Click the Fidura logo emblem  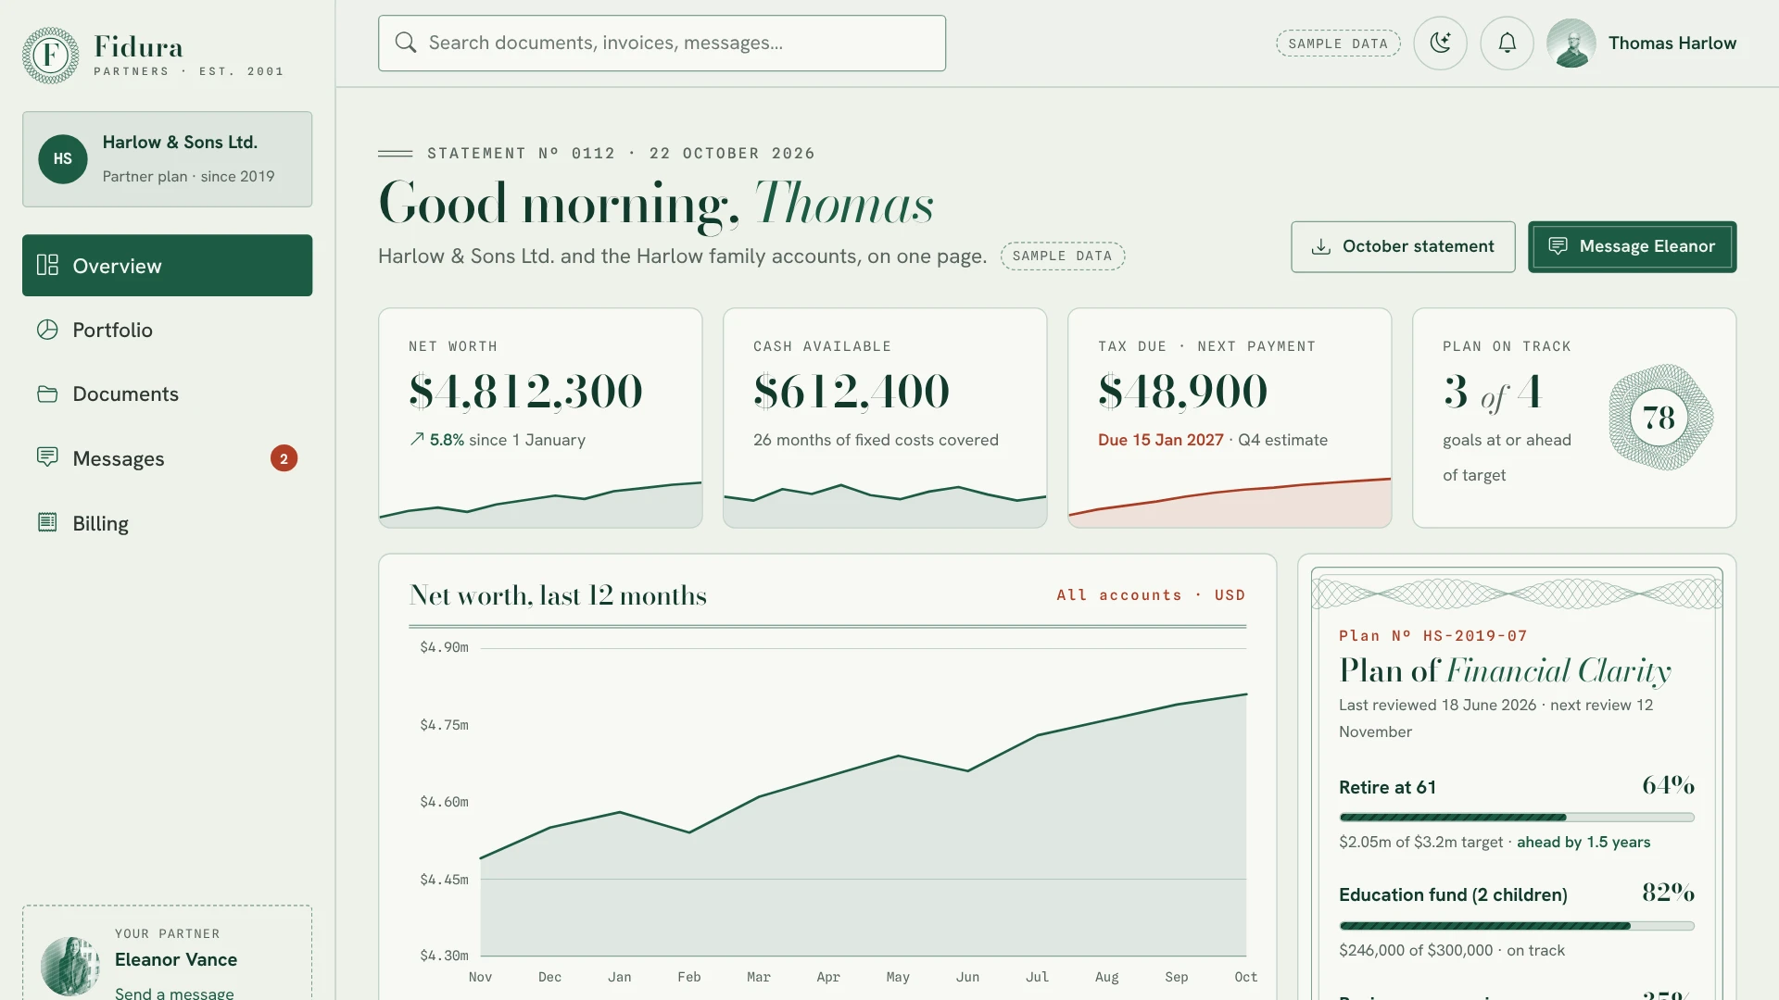click(x=50, y=56)
